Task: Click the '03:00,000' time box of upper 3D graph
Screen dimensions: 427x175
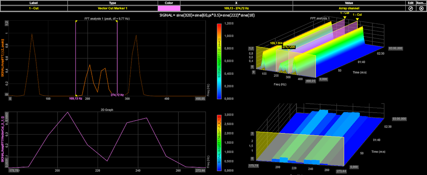Action: [x=396, y=48]
